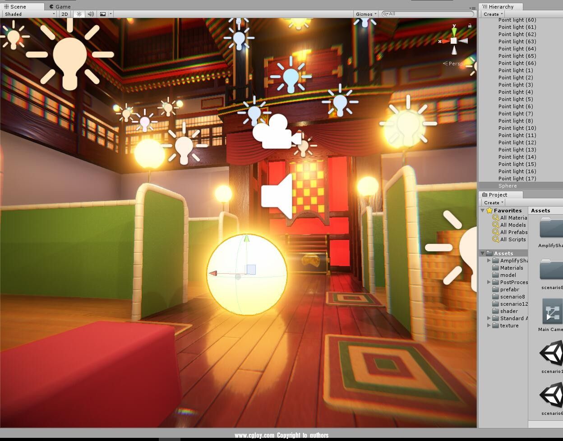
Task: Switch to the Game tab
Action: (x=60, y=6)
